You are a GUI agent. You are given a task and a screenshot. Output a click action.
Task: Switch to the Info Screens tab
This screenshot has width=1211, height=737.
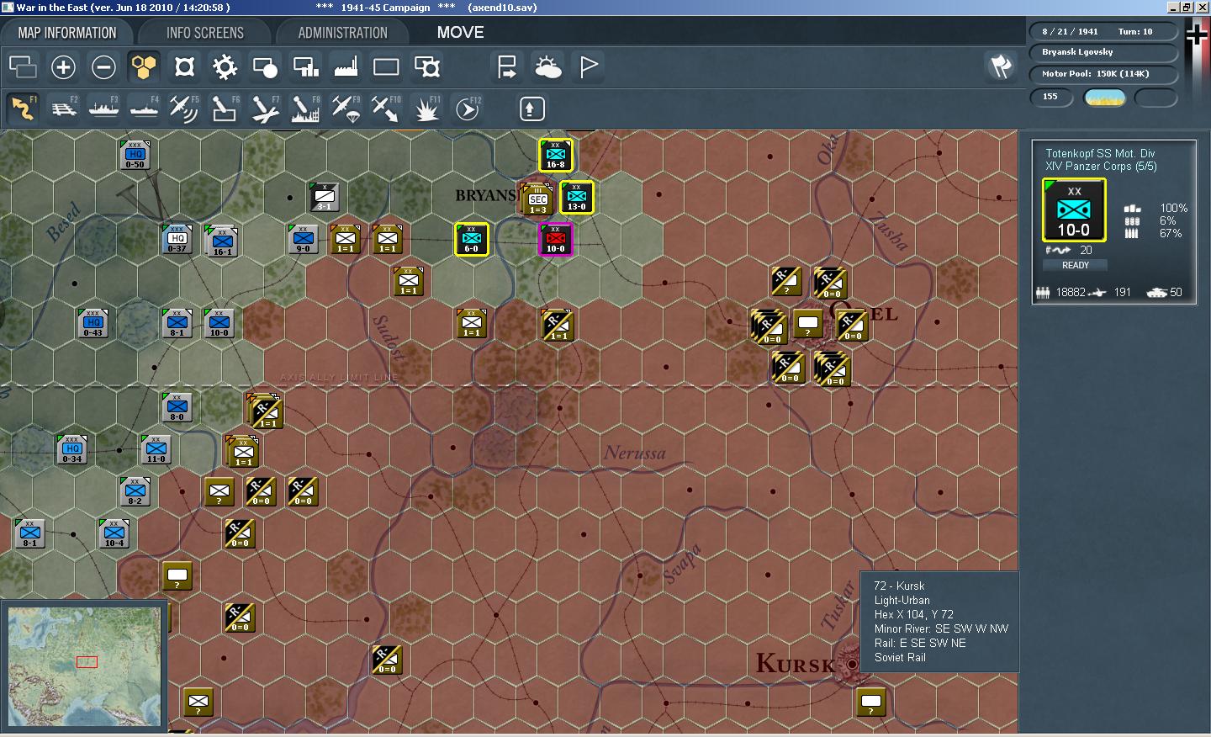tap(205, 33)
